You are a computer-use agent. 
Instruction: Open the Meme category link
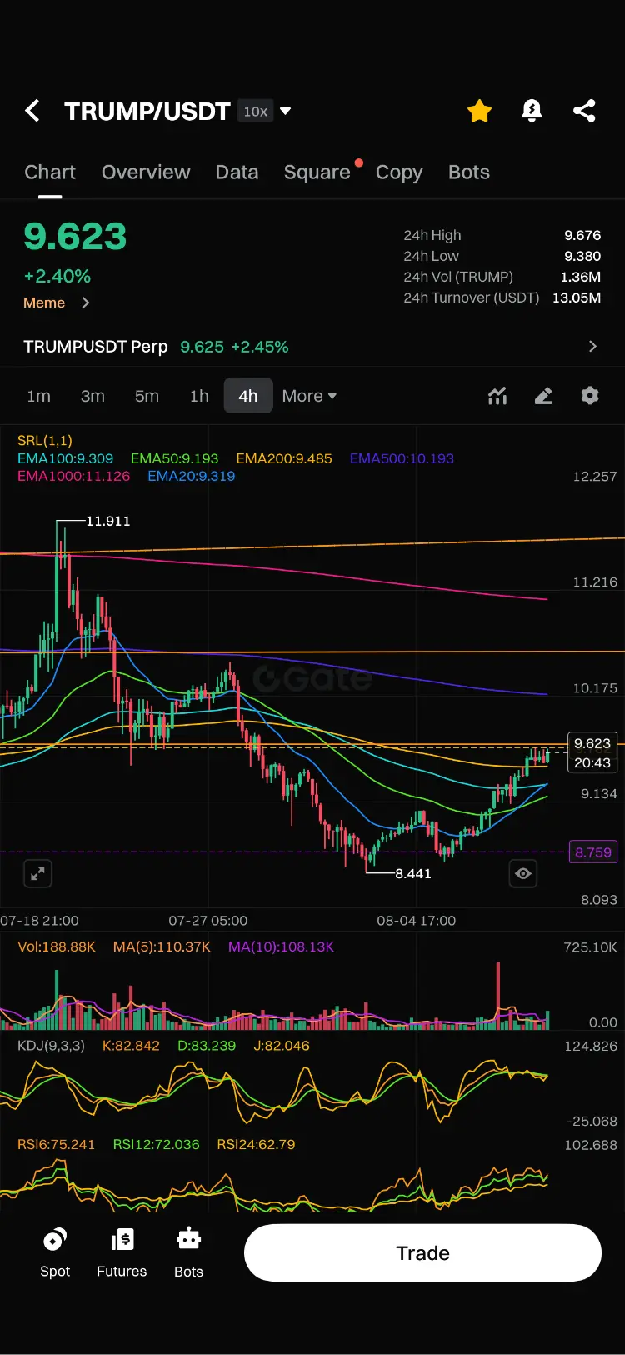pyautogui.click(x=44, y=302)
